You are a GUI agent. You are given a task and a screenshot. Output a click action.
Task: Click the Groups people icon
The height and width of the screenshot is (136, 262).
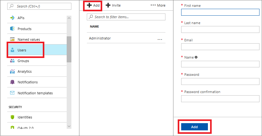pos(13,61)
